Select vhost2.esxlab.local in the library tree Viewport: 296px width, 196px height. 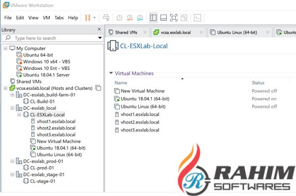point(56,128)
